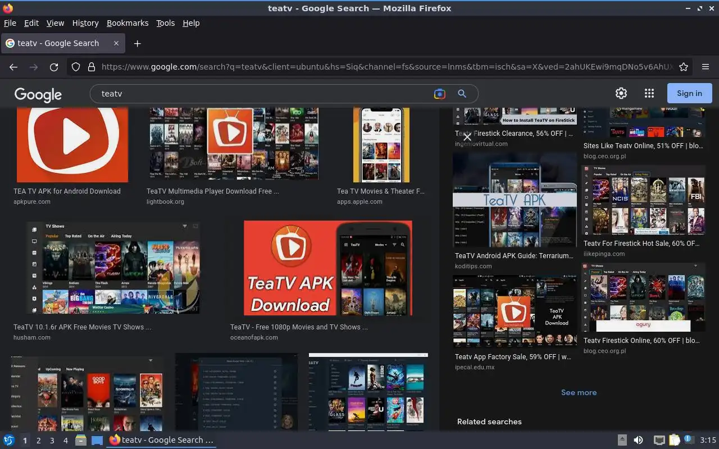Image resolution: width=719 pixels, height=449 pixels.
Task: Click the See more link
Action: [579, 392]
